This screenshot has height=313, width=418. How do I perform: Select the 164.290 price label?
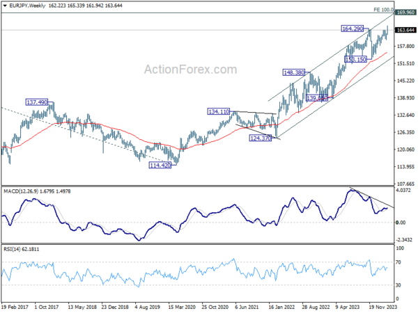click(x=353, y=29)
